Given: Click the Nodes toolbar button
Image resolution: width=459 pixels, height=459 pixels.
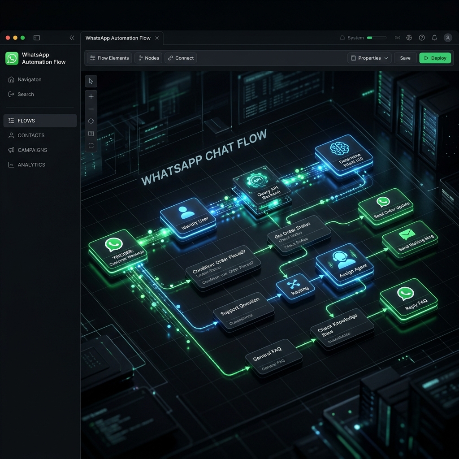Looking at the screenshot, I should point(148,58).
